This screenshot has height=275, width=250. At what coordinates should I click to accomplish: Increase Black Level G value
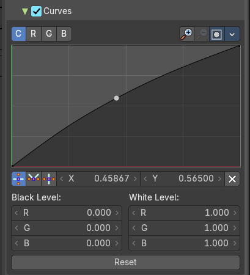(117, 228)
